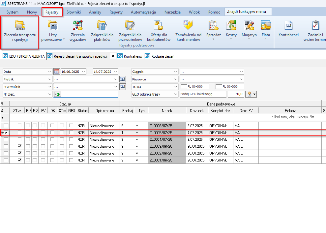This screenshot has width=326, height=233.
Task: Sort by Nr dok. column header
Action: tap(167, 111)
